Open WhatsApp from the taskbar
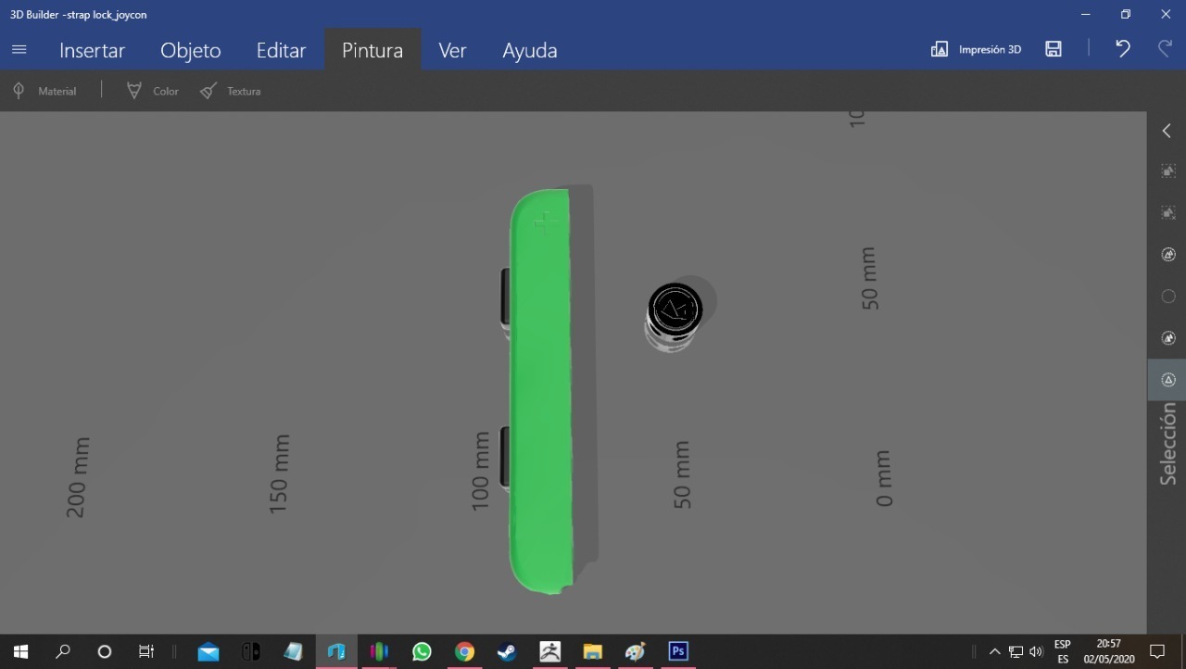The width and height of the screenshot is (1186, 669). (422, 651)
